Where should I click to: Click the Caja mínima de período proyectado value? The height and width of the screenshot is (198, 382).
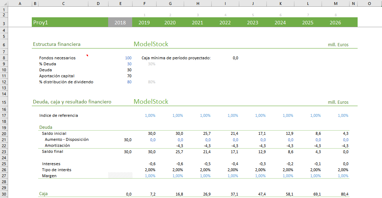[x=235, y=58]
